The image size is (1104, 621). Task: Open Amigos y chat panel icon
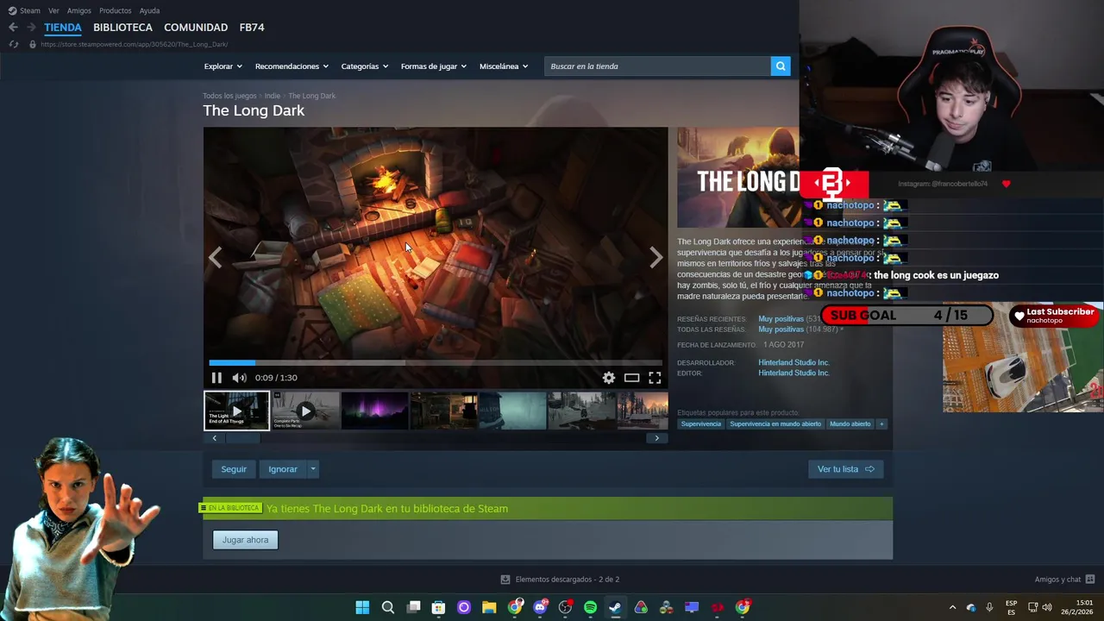click(1090, 580)
